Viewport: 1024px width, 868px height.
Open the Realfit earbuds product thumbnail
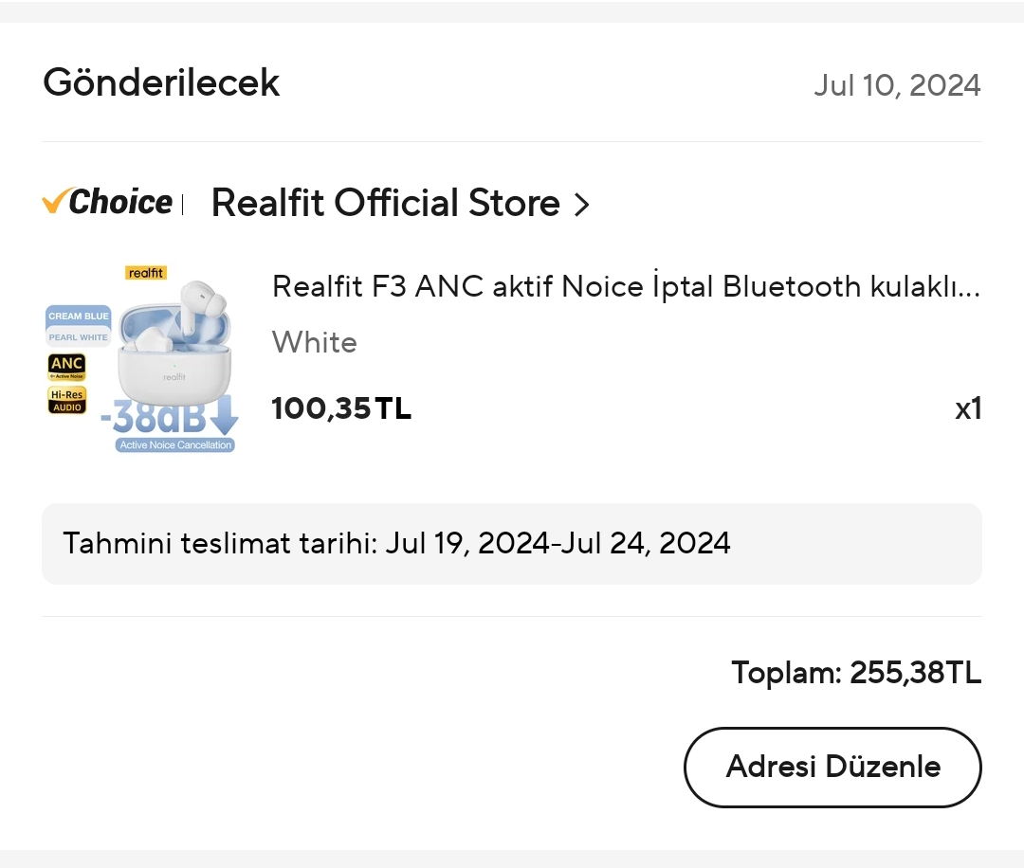coord(141,359)
